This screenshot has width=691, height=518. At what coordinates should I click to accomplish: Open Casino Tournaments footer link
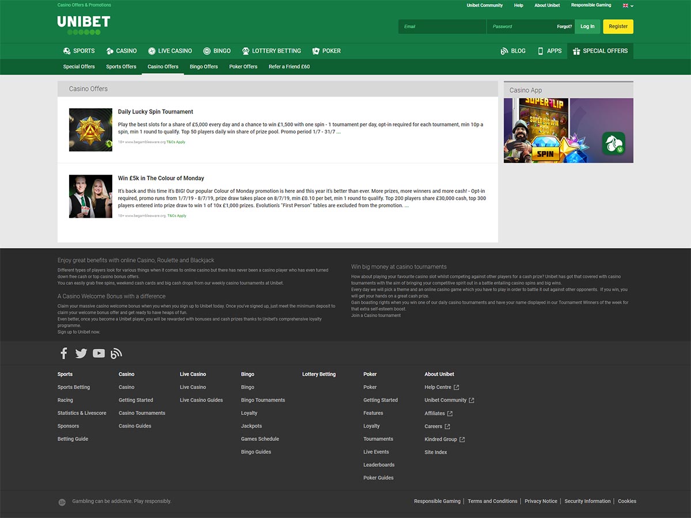pyautogui.click(x=142, y=413)
